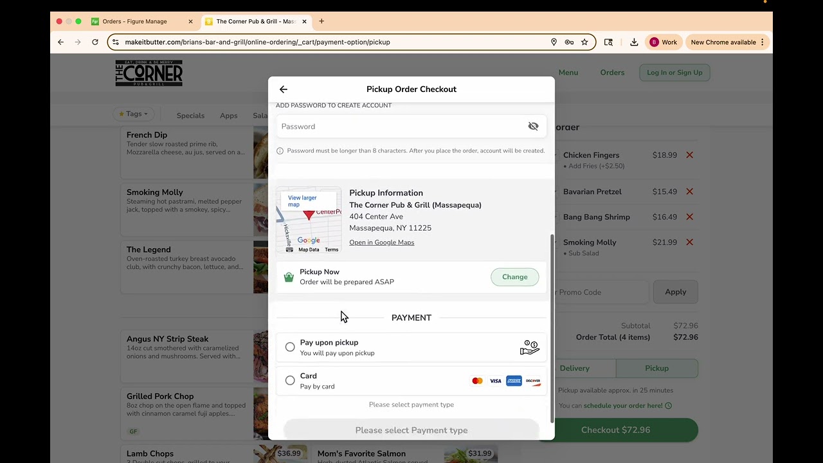Go to the Specials menu category

(x=190, y=116)
